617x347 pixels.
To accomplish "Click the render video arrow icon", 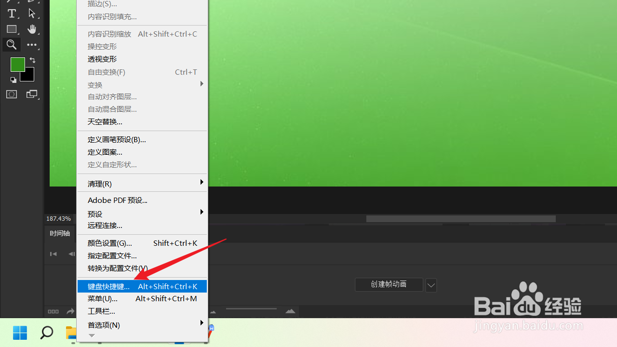I will [70, 311].
